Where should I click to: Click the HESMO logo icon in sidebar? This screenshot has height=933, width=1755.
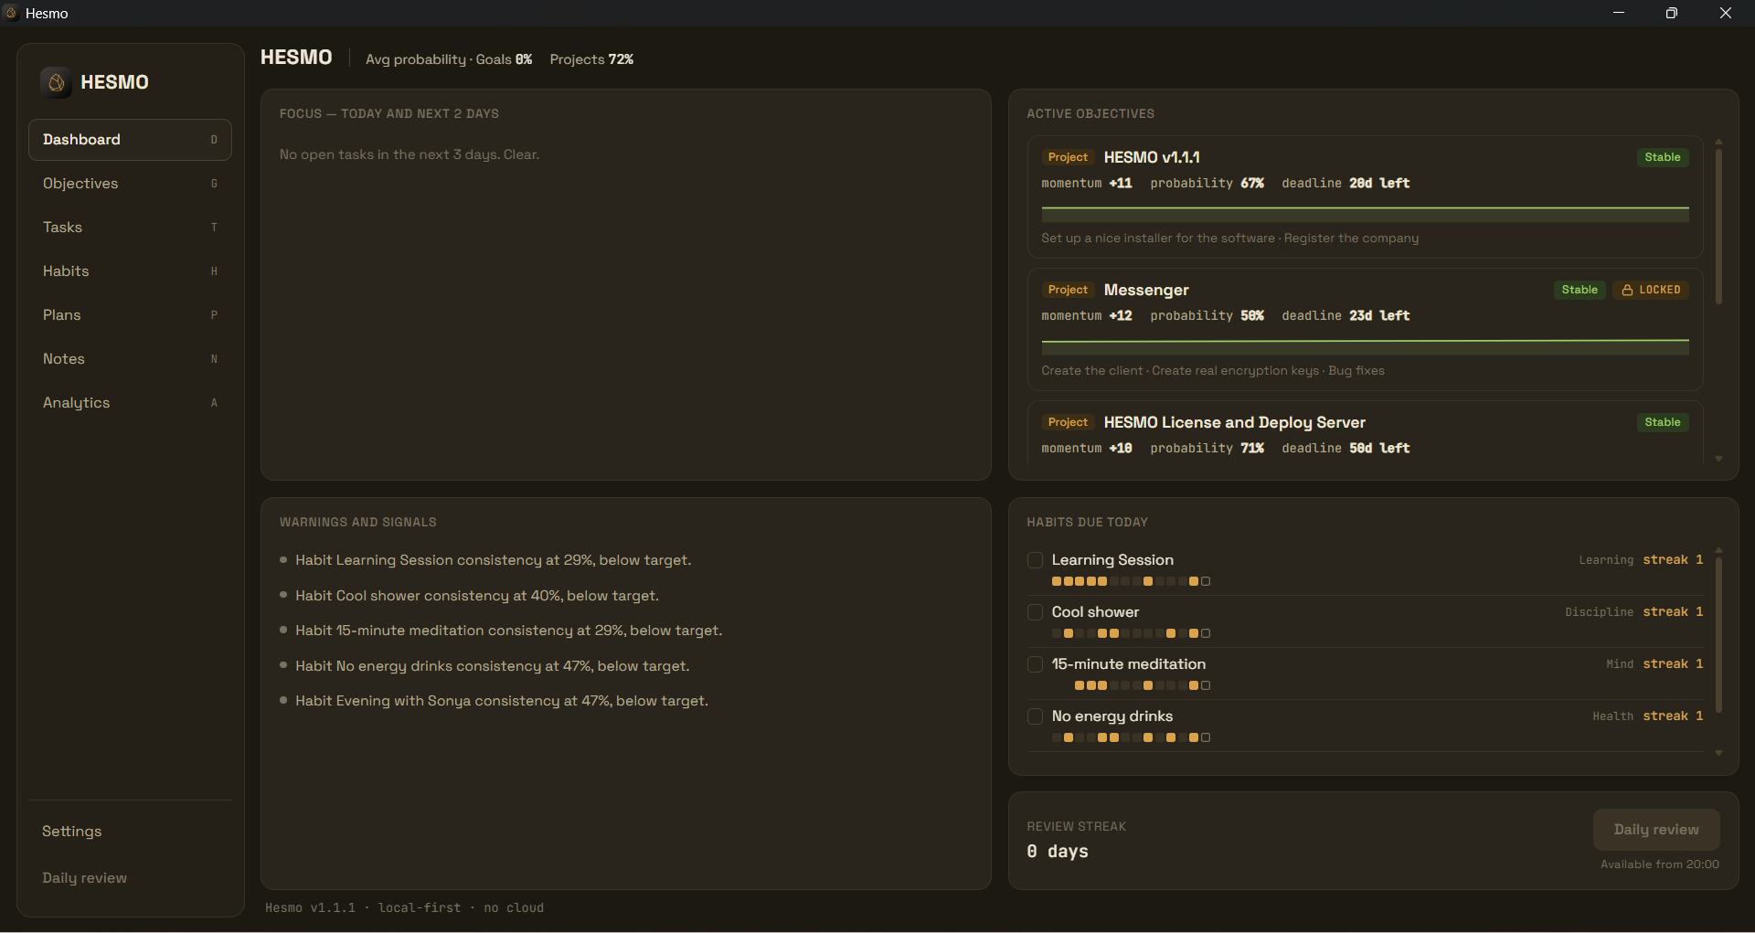(56, 82)
